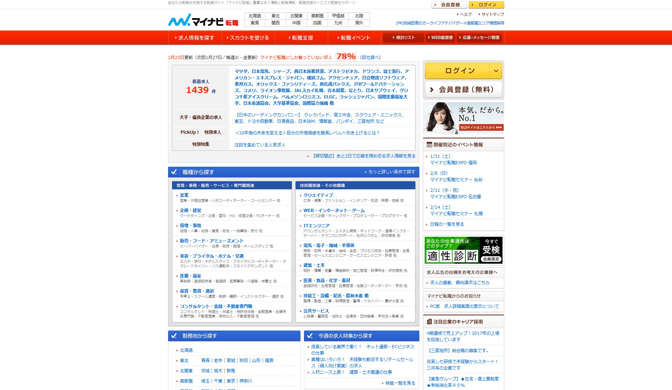Click the マイナビ転職 logo
This screenshot has width=672, height=390.
tap(203, 20)
